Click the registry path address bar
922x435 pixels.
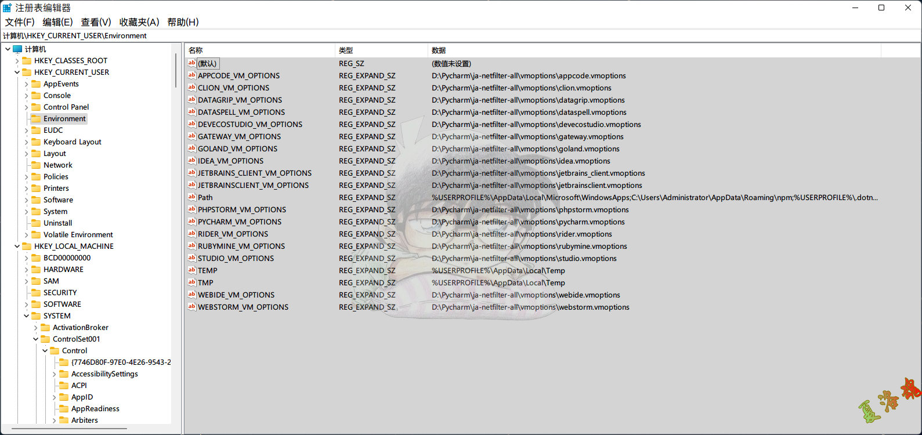(x=461, y=35)
